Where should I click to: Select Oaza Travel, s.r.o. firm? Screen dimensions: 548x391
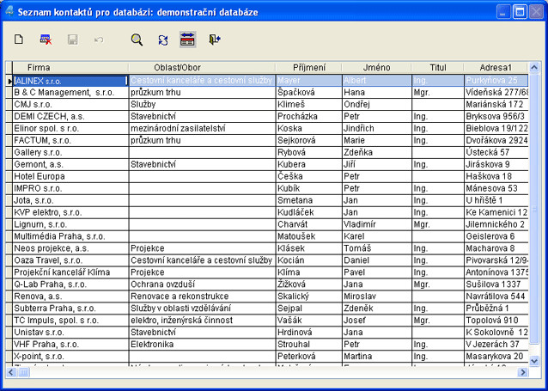[x=70, y=260]
